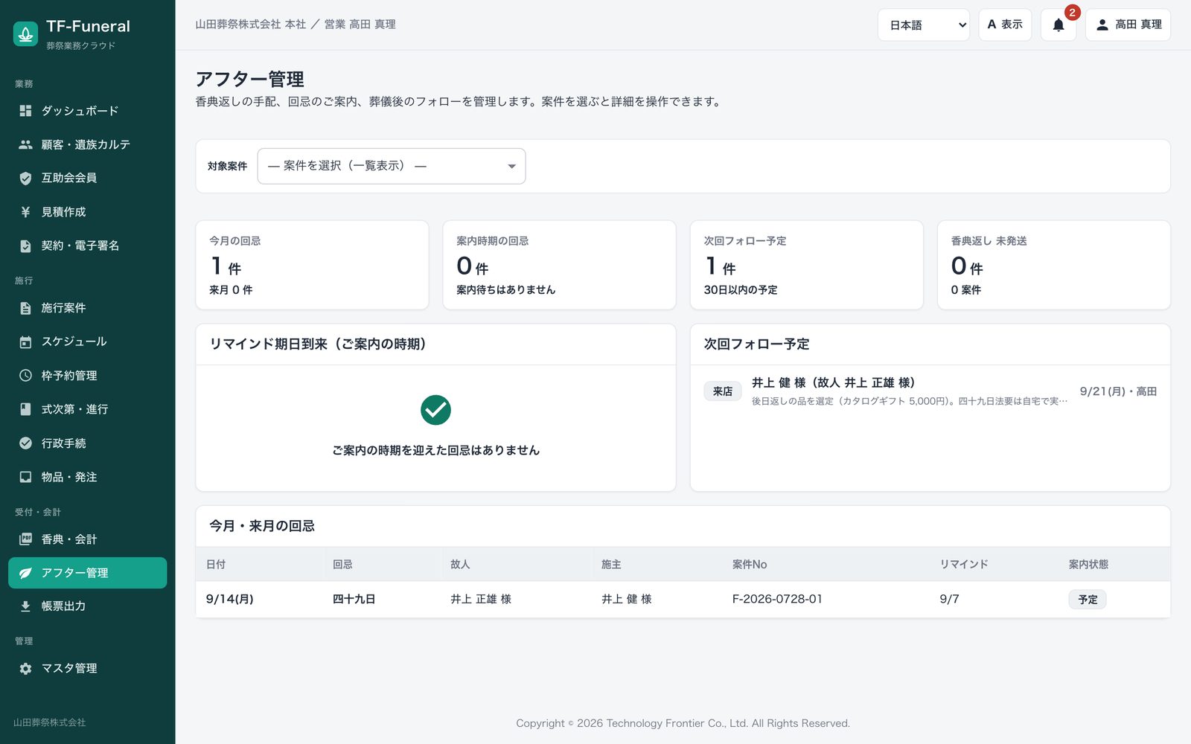
Task: Open the 井上 健 様 follow-up entry
Action: (x=930, y=391)
